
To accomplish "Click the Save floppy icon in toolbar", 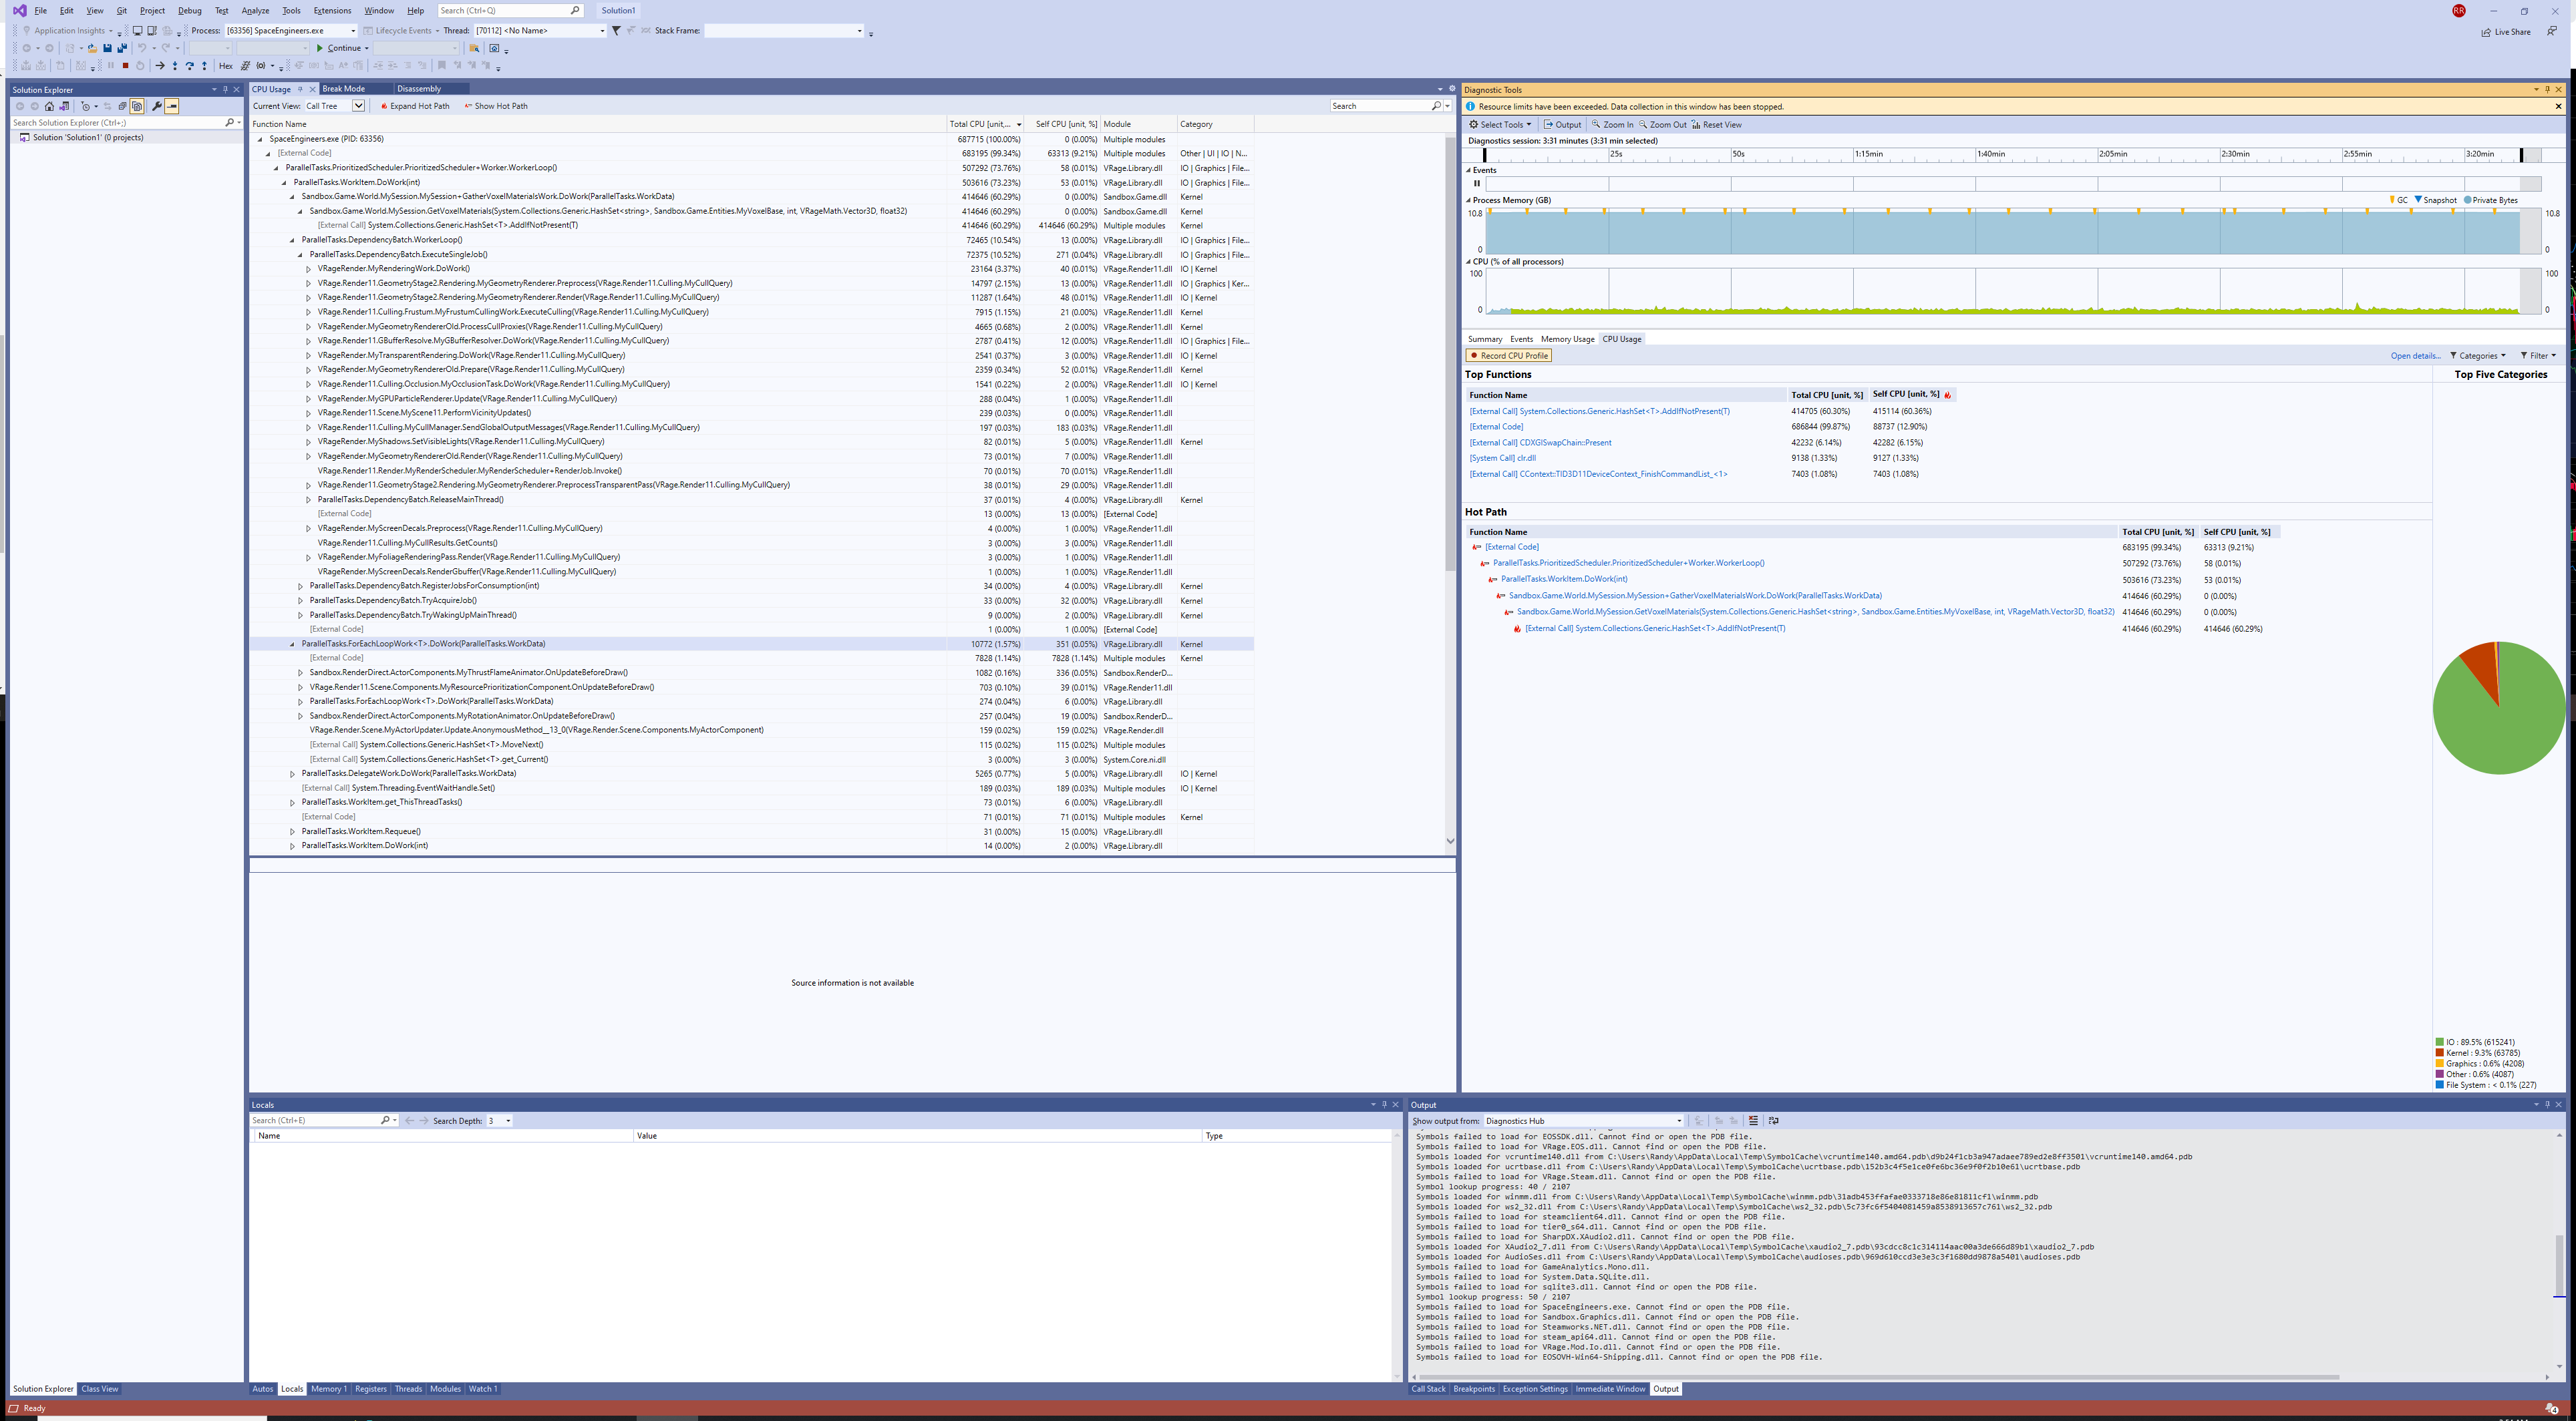I will click(107, 48).
